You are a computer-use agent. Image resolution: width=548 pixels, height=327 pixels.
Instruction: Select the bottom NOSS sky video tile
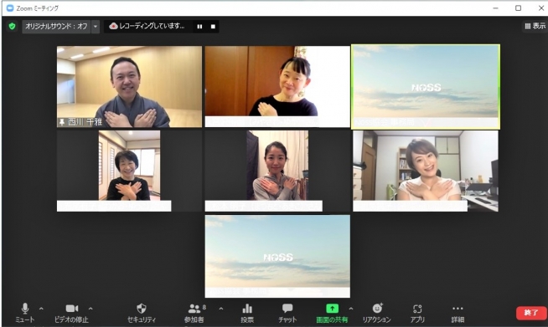[x=277, y=256]
